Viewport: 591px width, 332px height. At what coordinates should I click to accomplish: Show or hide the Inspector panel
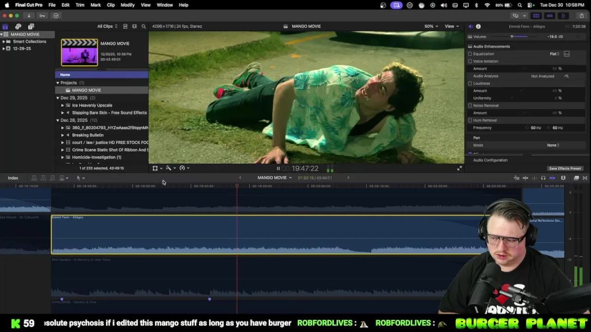(x=563, y=16)
